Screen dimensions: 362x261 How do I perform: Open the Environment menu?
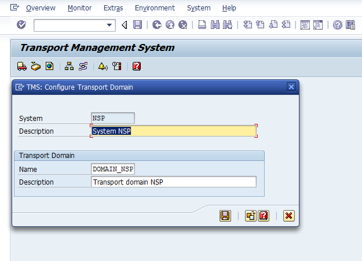(155, 8)
